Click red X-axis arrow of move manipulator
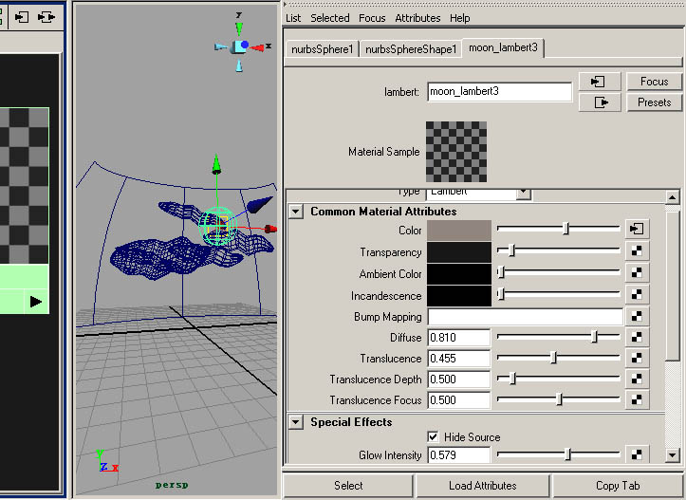Viewport: 686px width, 500px height. [270, 229]
